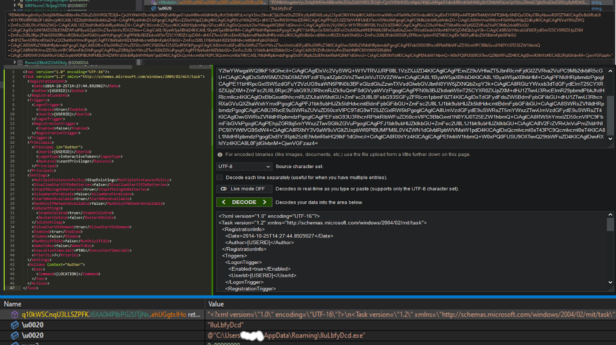Click the right chevron on DECODE button
The image size is (616, 345).
[x=265, y=202]
